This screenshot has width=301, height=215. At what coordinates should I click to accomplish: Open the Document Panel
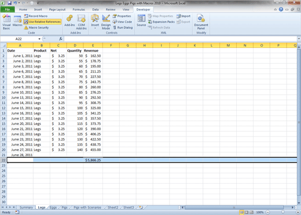(x=201, y=22)
